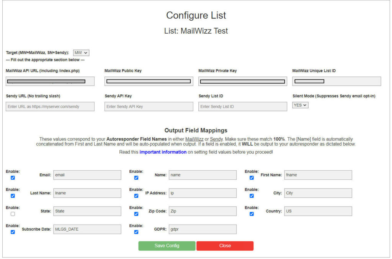
Task: Click the Output Field Mappings heading
Action: click(196, 130)
